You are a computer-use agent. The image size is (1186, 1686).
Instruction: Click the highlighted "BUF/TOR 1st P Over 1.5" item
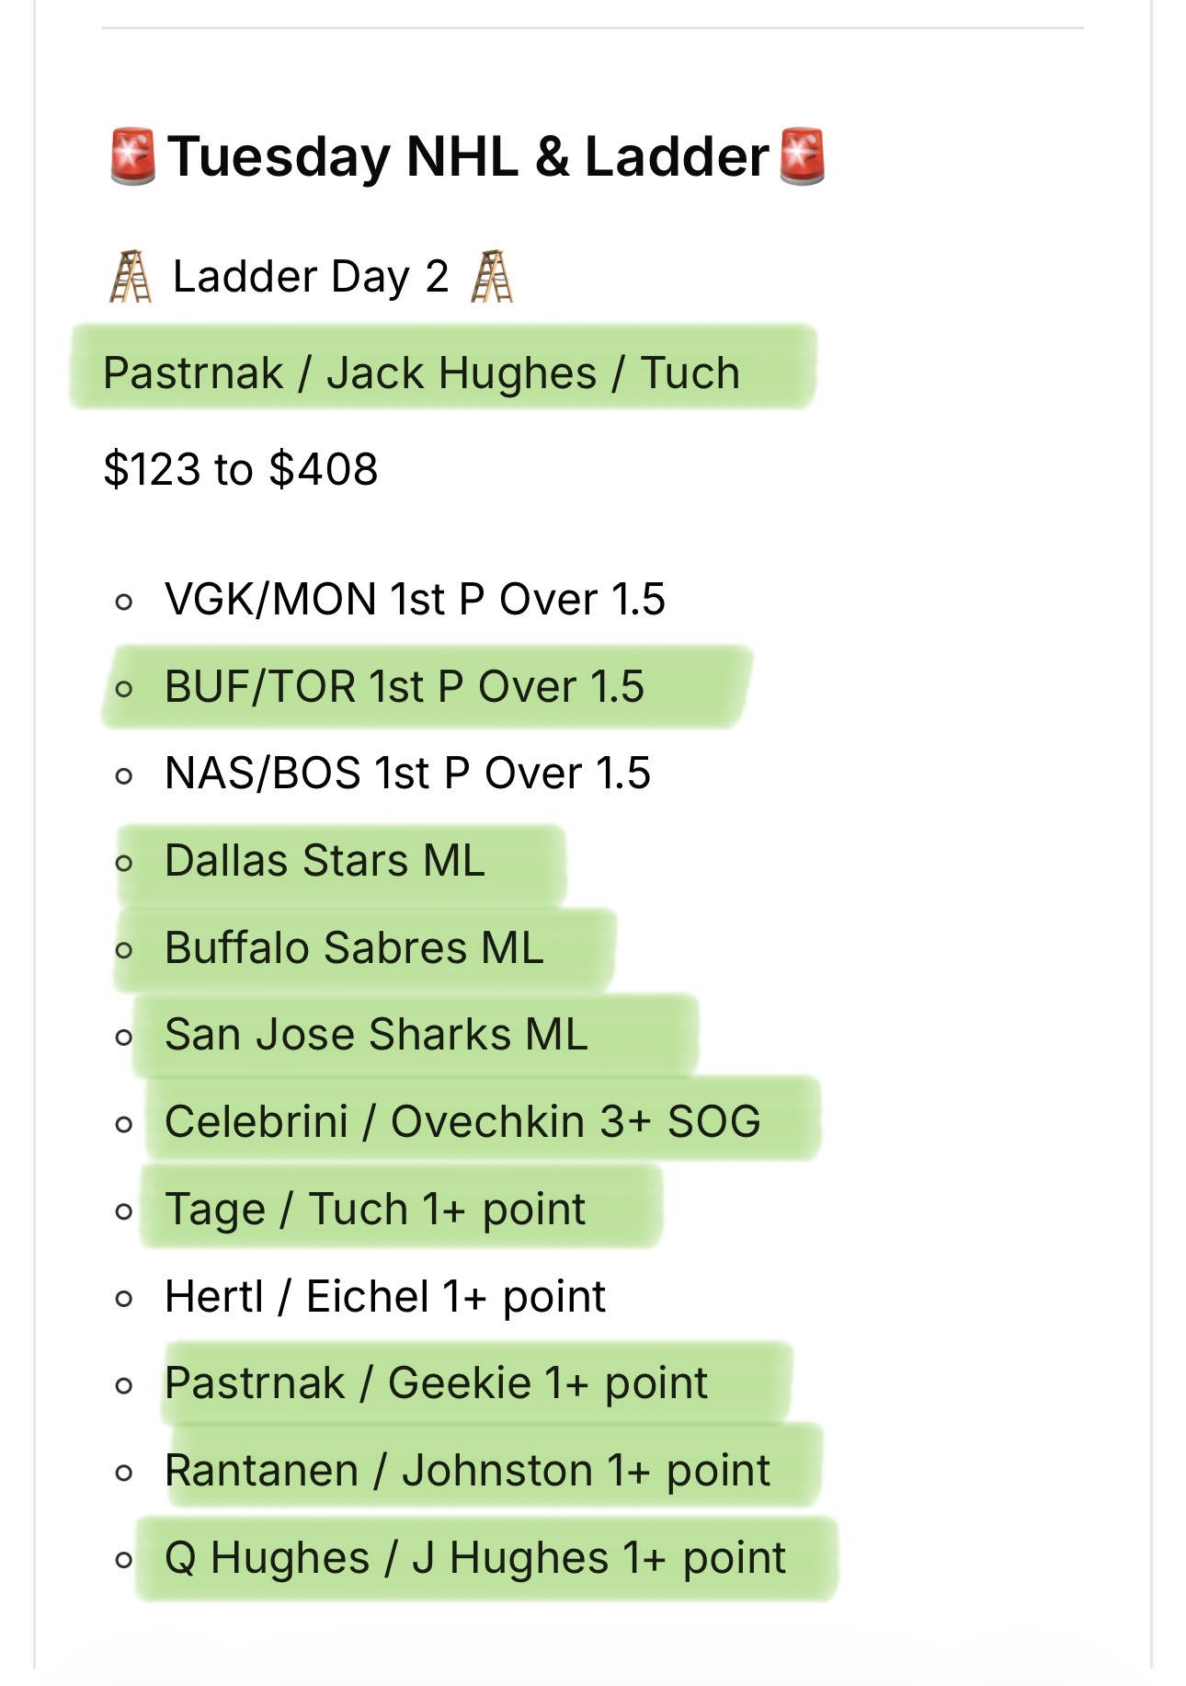pos(405,687)
